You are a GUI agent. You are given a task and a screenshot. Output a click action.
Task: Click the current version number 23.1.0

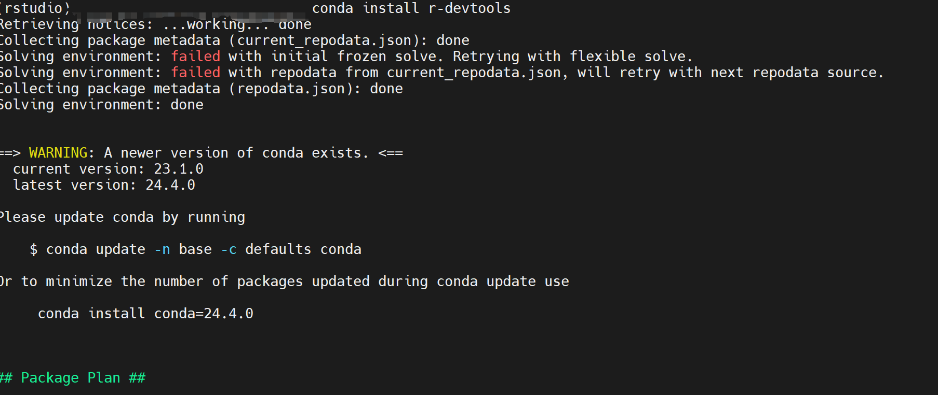pyautogui.click(x=178, y=169)
